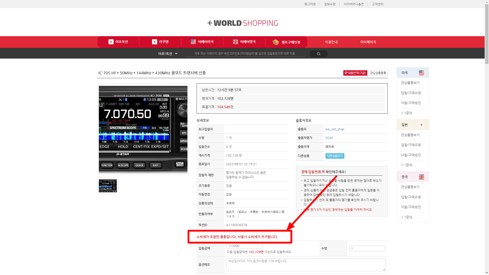This screenshot has width=489, height=275.
Task: Click the 즉결가격 104,546엔 value
Action: (x=225, y=107)
